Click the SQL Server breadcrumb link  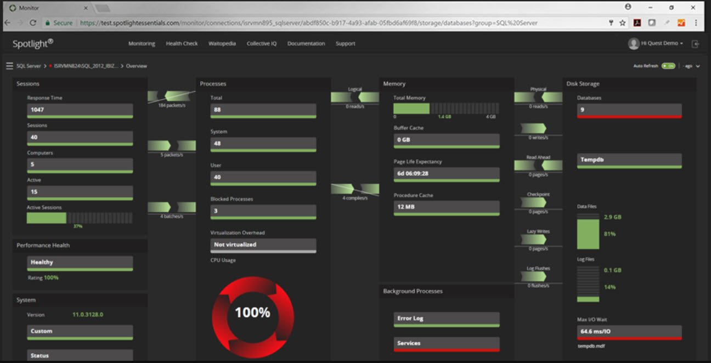pyautogui.click(x=29, y=66)
